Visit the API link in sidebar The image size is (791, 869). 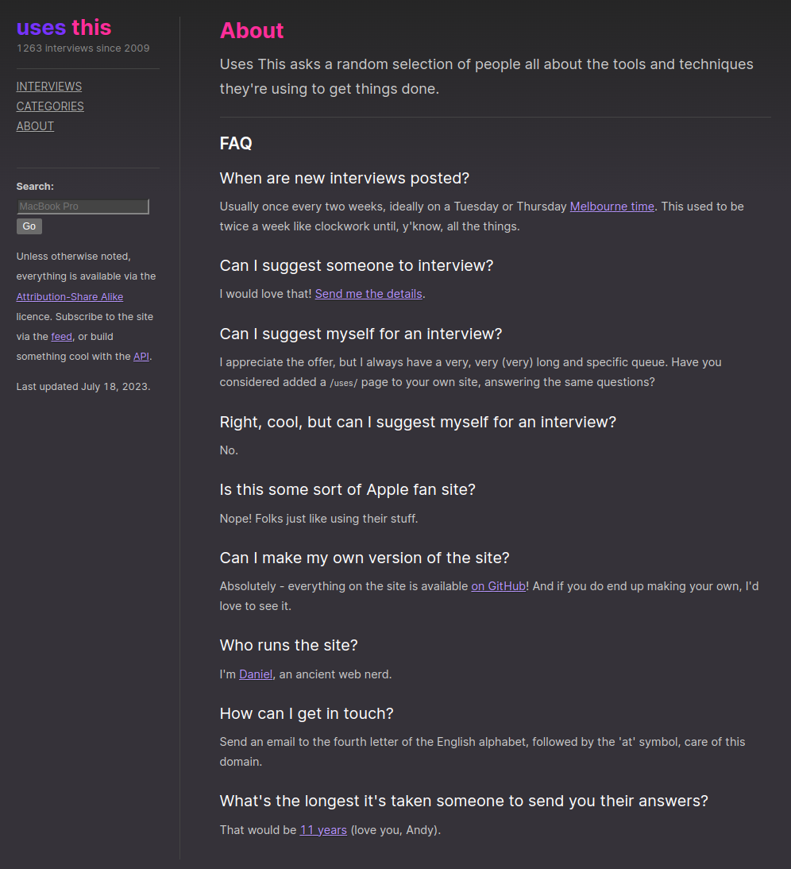coord(141,357)
